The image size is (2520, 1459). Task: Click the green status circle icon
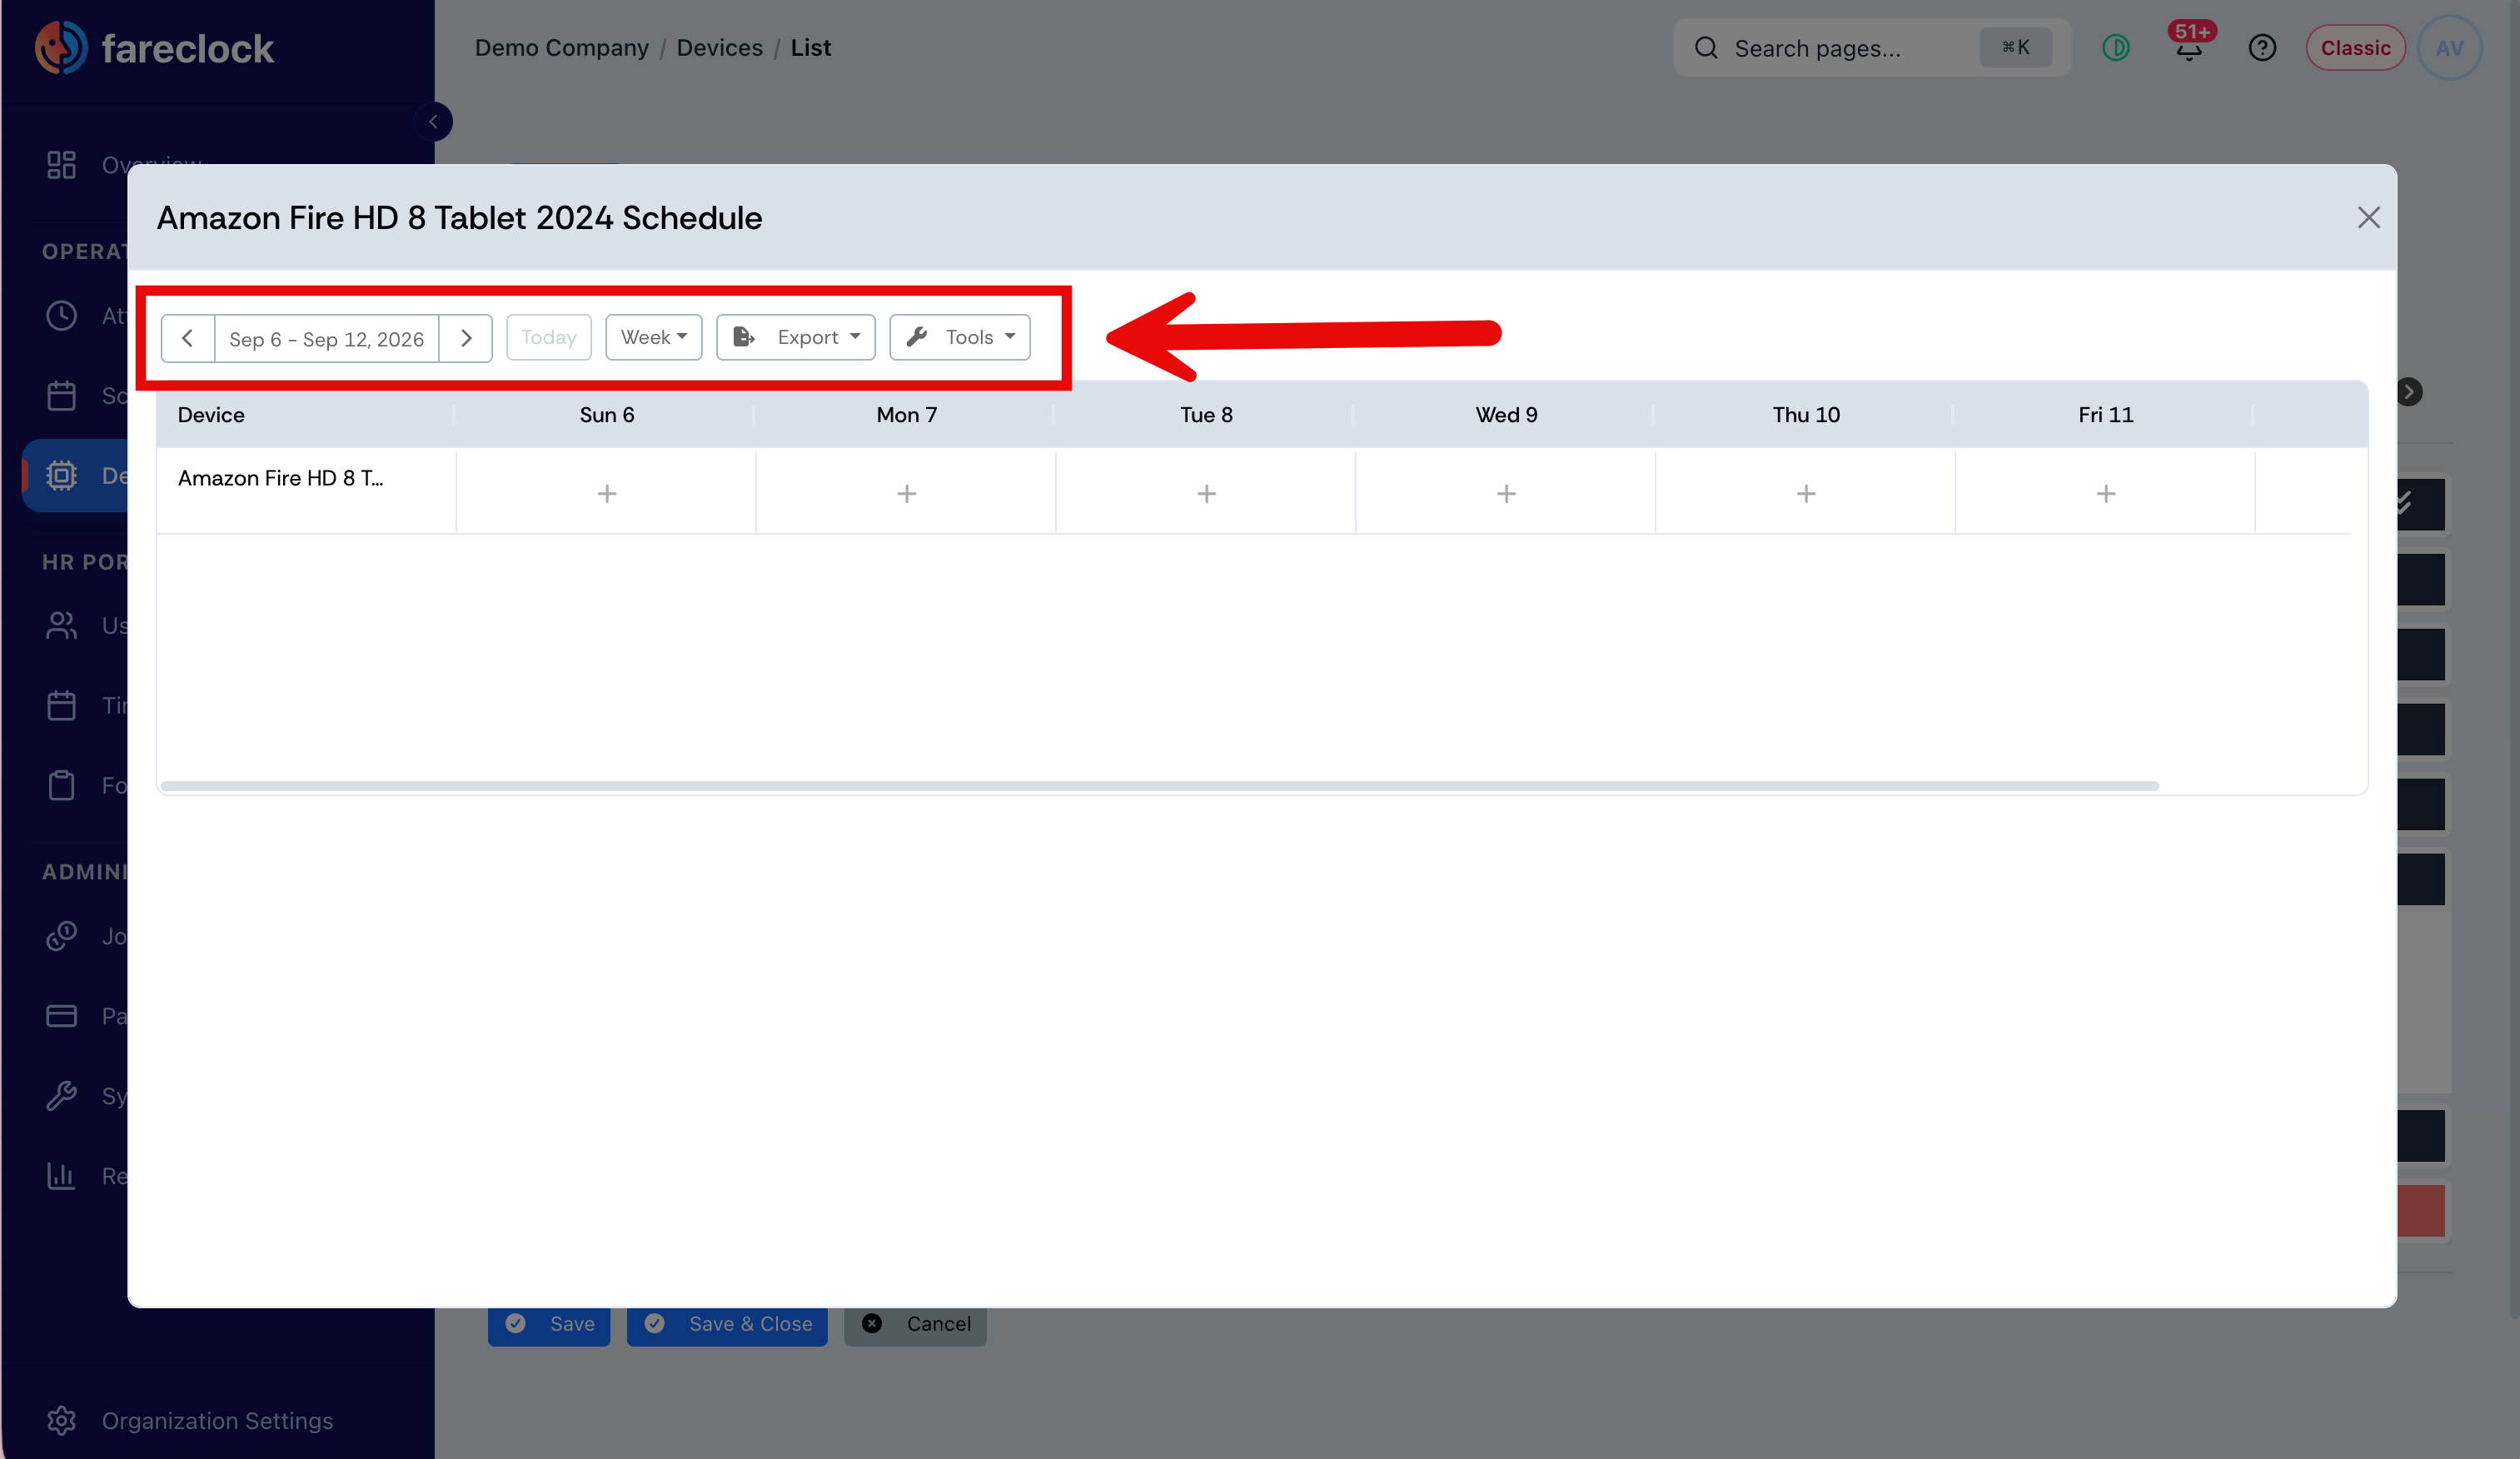[2116, 48]
